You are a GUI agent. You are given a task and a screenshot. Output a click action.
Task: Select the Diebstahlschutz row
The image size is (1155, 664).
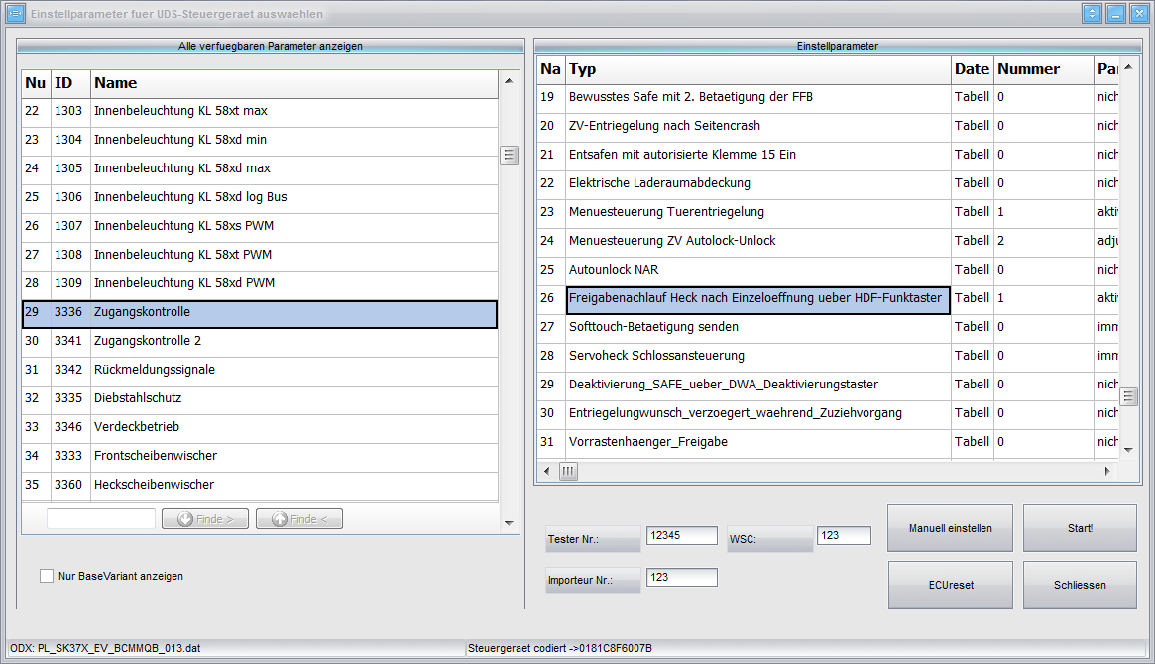point(260,398)
